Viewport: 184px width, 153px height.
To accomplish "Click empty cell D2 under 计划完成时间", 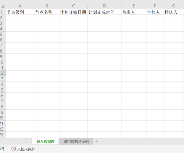I will [104, 17].
